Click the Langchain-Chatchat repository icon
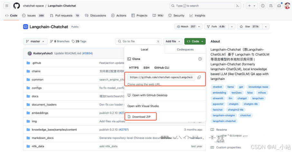Viewport: 292px width, 152px height. 25,27
